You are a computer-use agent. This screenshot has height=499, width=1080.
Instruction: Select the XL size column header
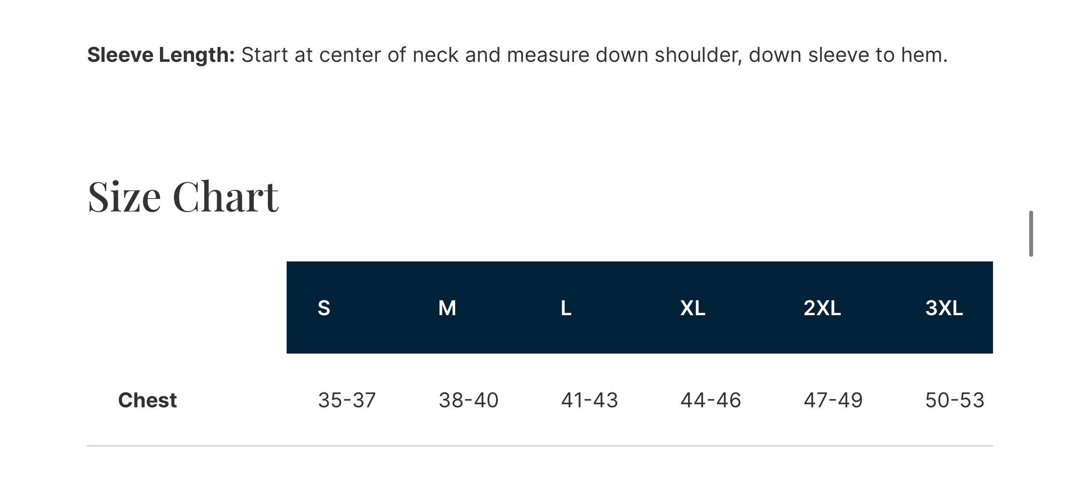692,308
